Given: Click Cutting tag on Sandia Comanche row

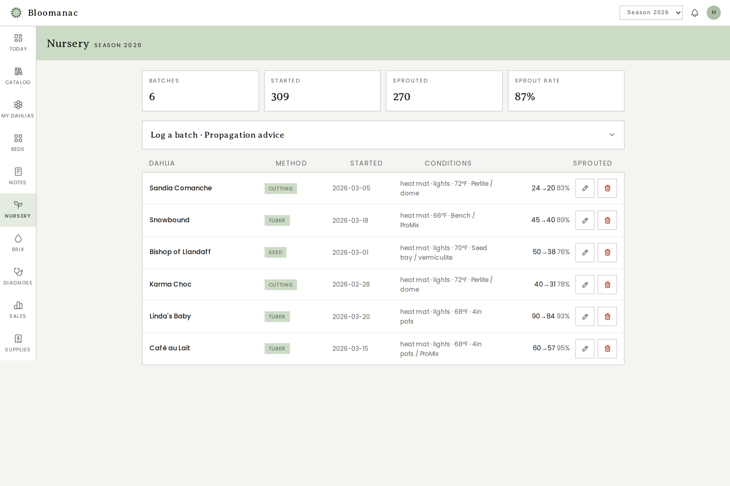Looking at the screenshot, I should [281, 188].
